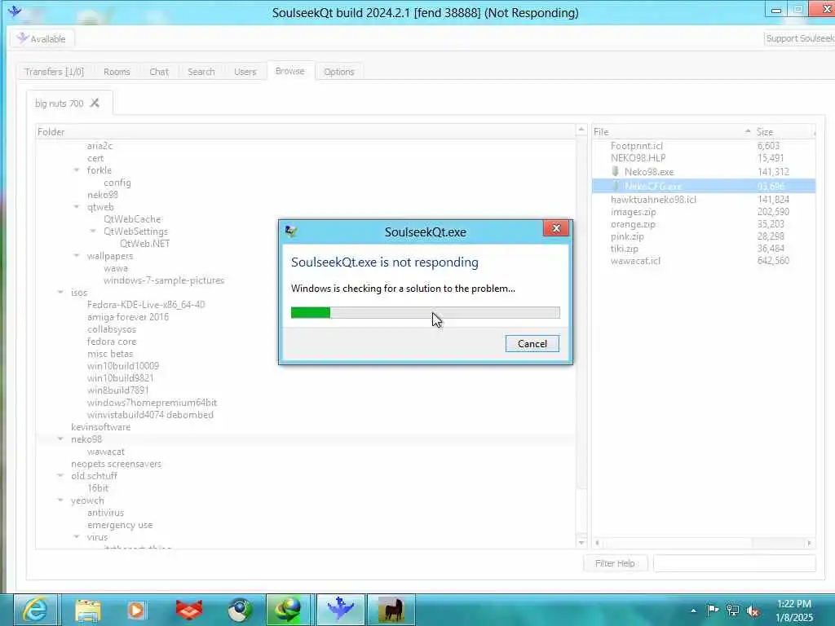This screenshot has height=626, width=835.
Task: Open Internet Explorer from the taskbar
Action: (34, 610)
